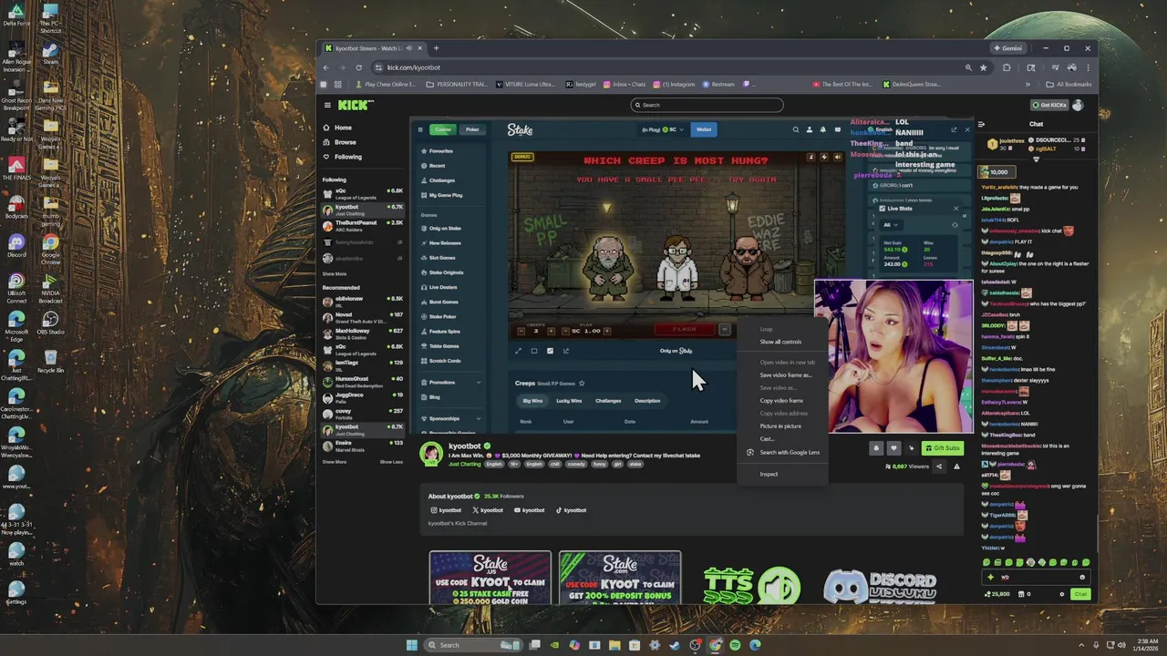
Task: Choose Copy video frame option
Action: [x=781, y=401]
